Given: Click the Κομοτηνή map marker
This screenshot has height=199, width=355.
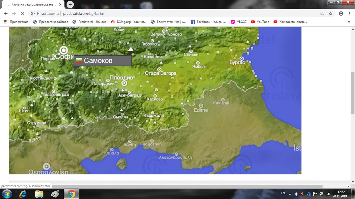Looking at the screenshot, I should click(152, 141).
